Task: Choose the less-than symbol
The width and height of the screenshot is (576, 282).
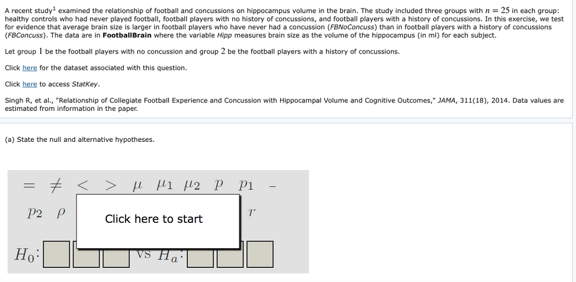Action: pos(82,186)
